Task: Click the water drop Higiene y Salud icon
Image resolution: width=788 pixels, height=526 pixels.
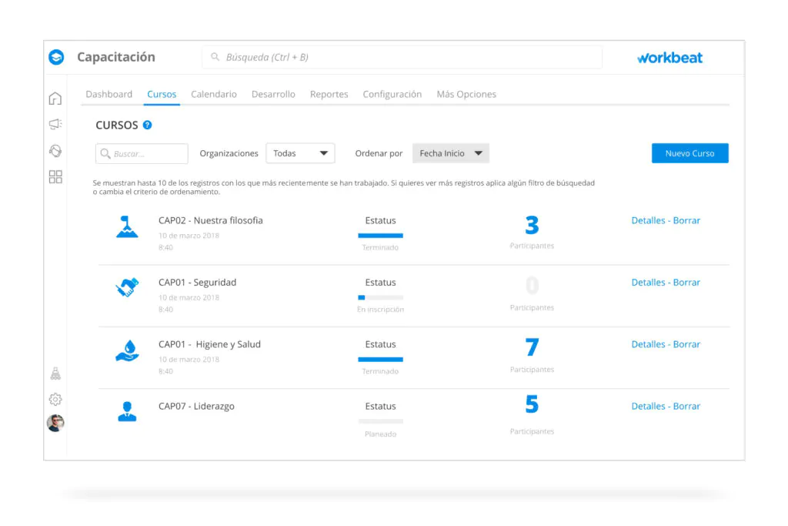Action: (127, 350)
